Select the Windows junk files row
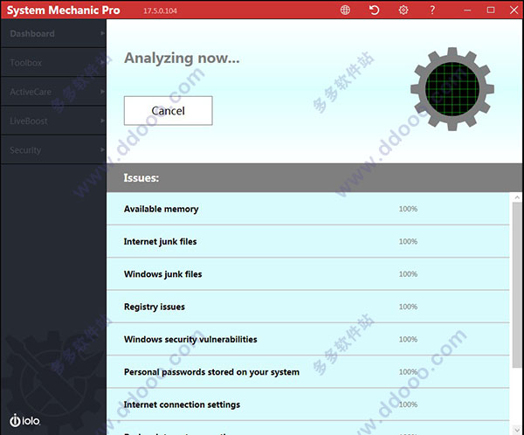524x435 pixels. pyautogui.click(x=308, y=273)
